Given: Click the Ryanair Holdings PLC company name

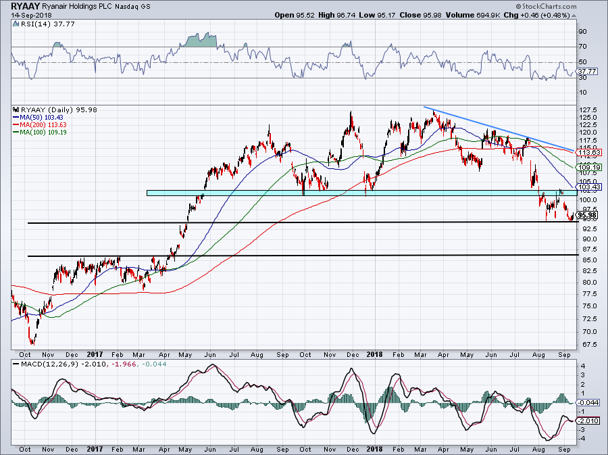Looking at the screenshot, I should coord(77,7).
